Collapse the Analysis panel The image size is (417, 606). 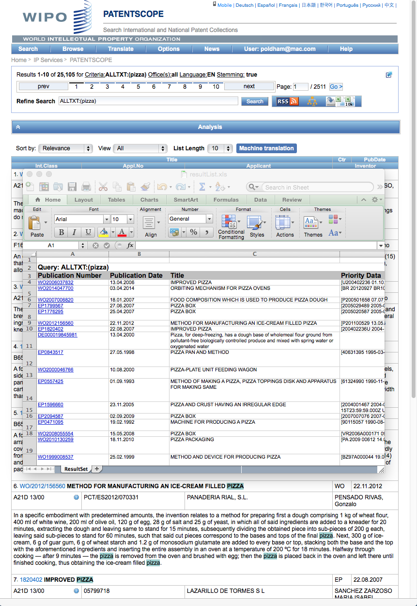click(x=18, y=127)
